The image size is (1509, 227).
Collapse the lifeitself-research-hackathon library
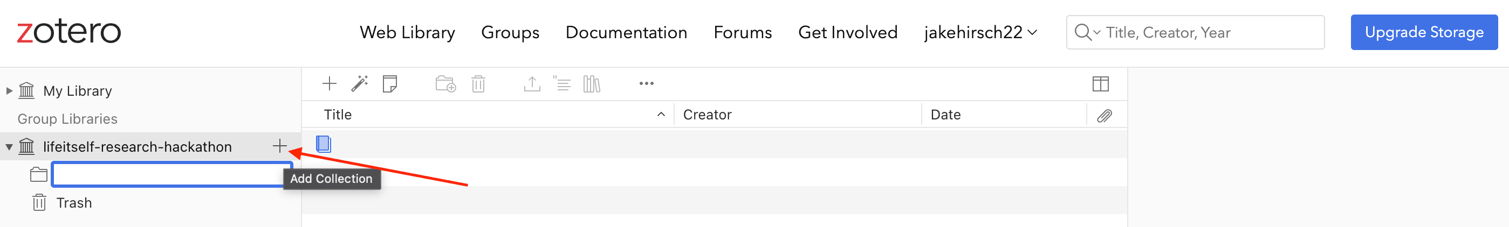9,147
